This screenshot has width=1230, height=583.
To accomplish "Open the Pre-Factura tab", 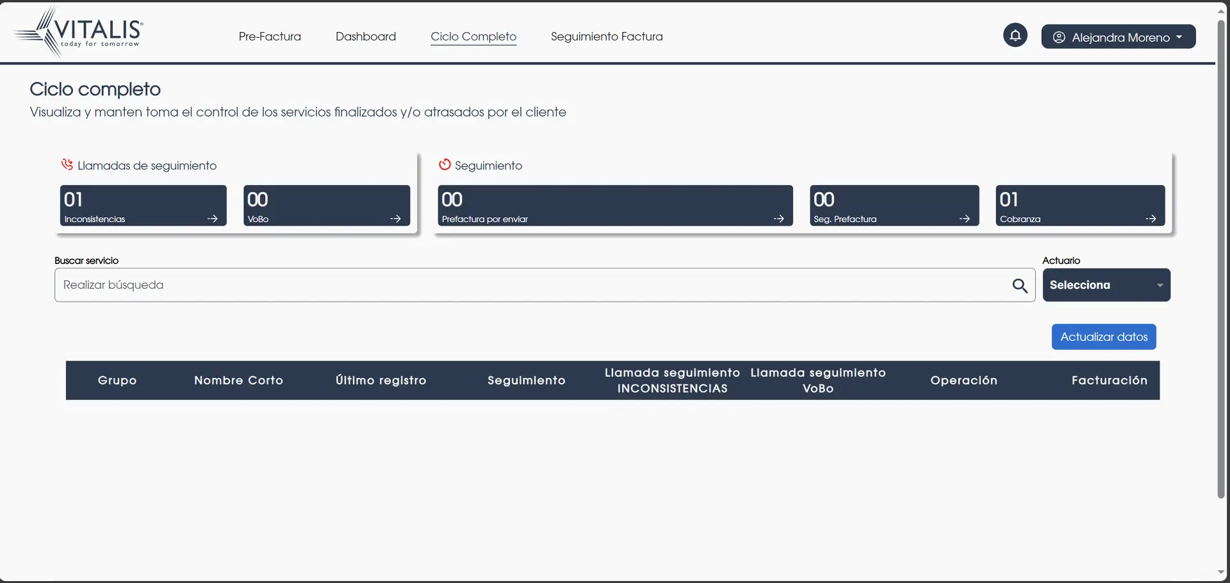I will click(x=270, y=37).
